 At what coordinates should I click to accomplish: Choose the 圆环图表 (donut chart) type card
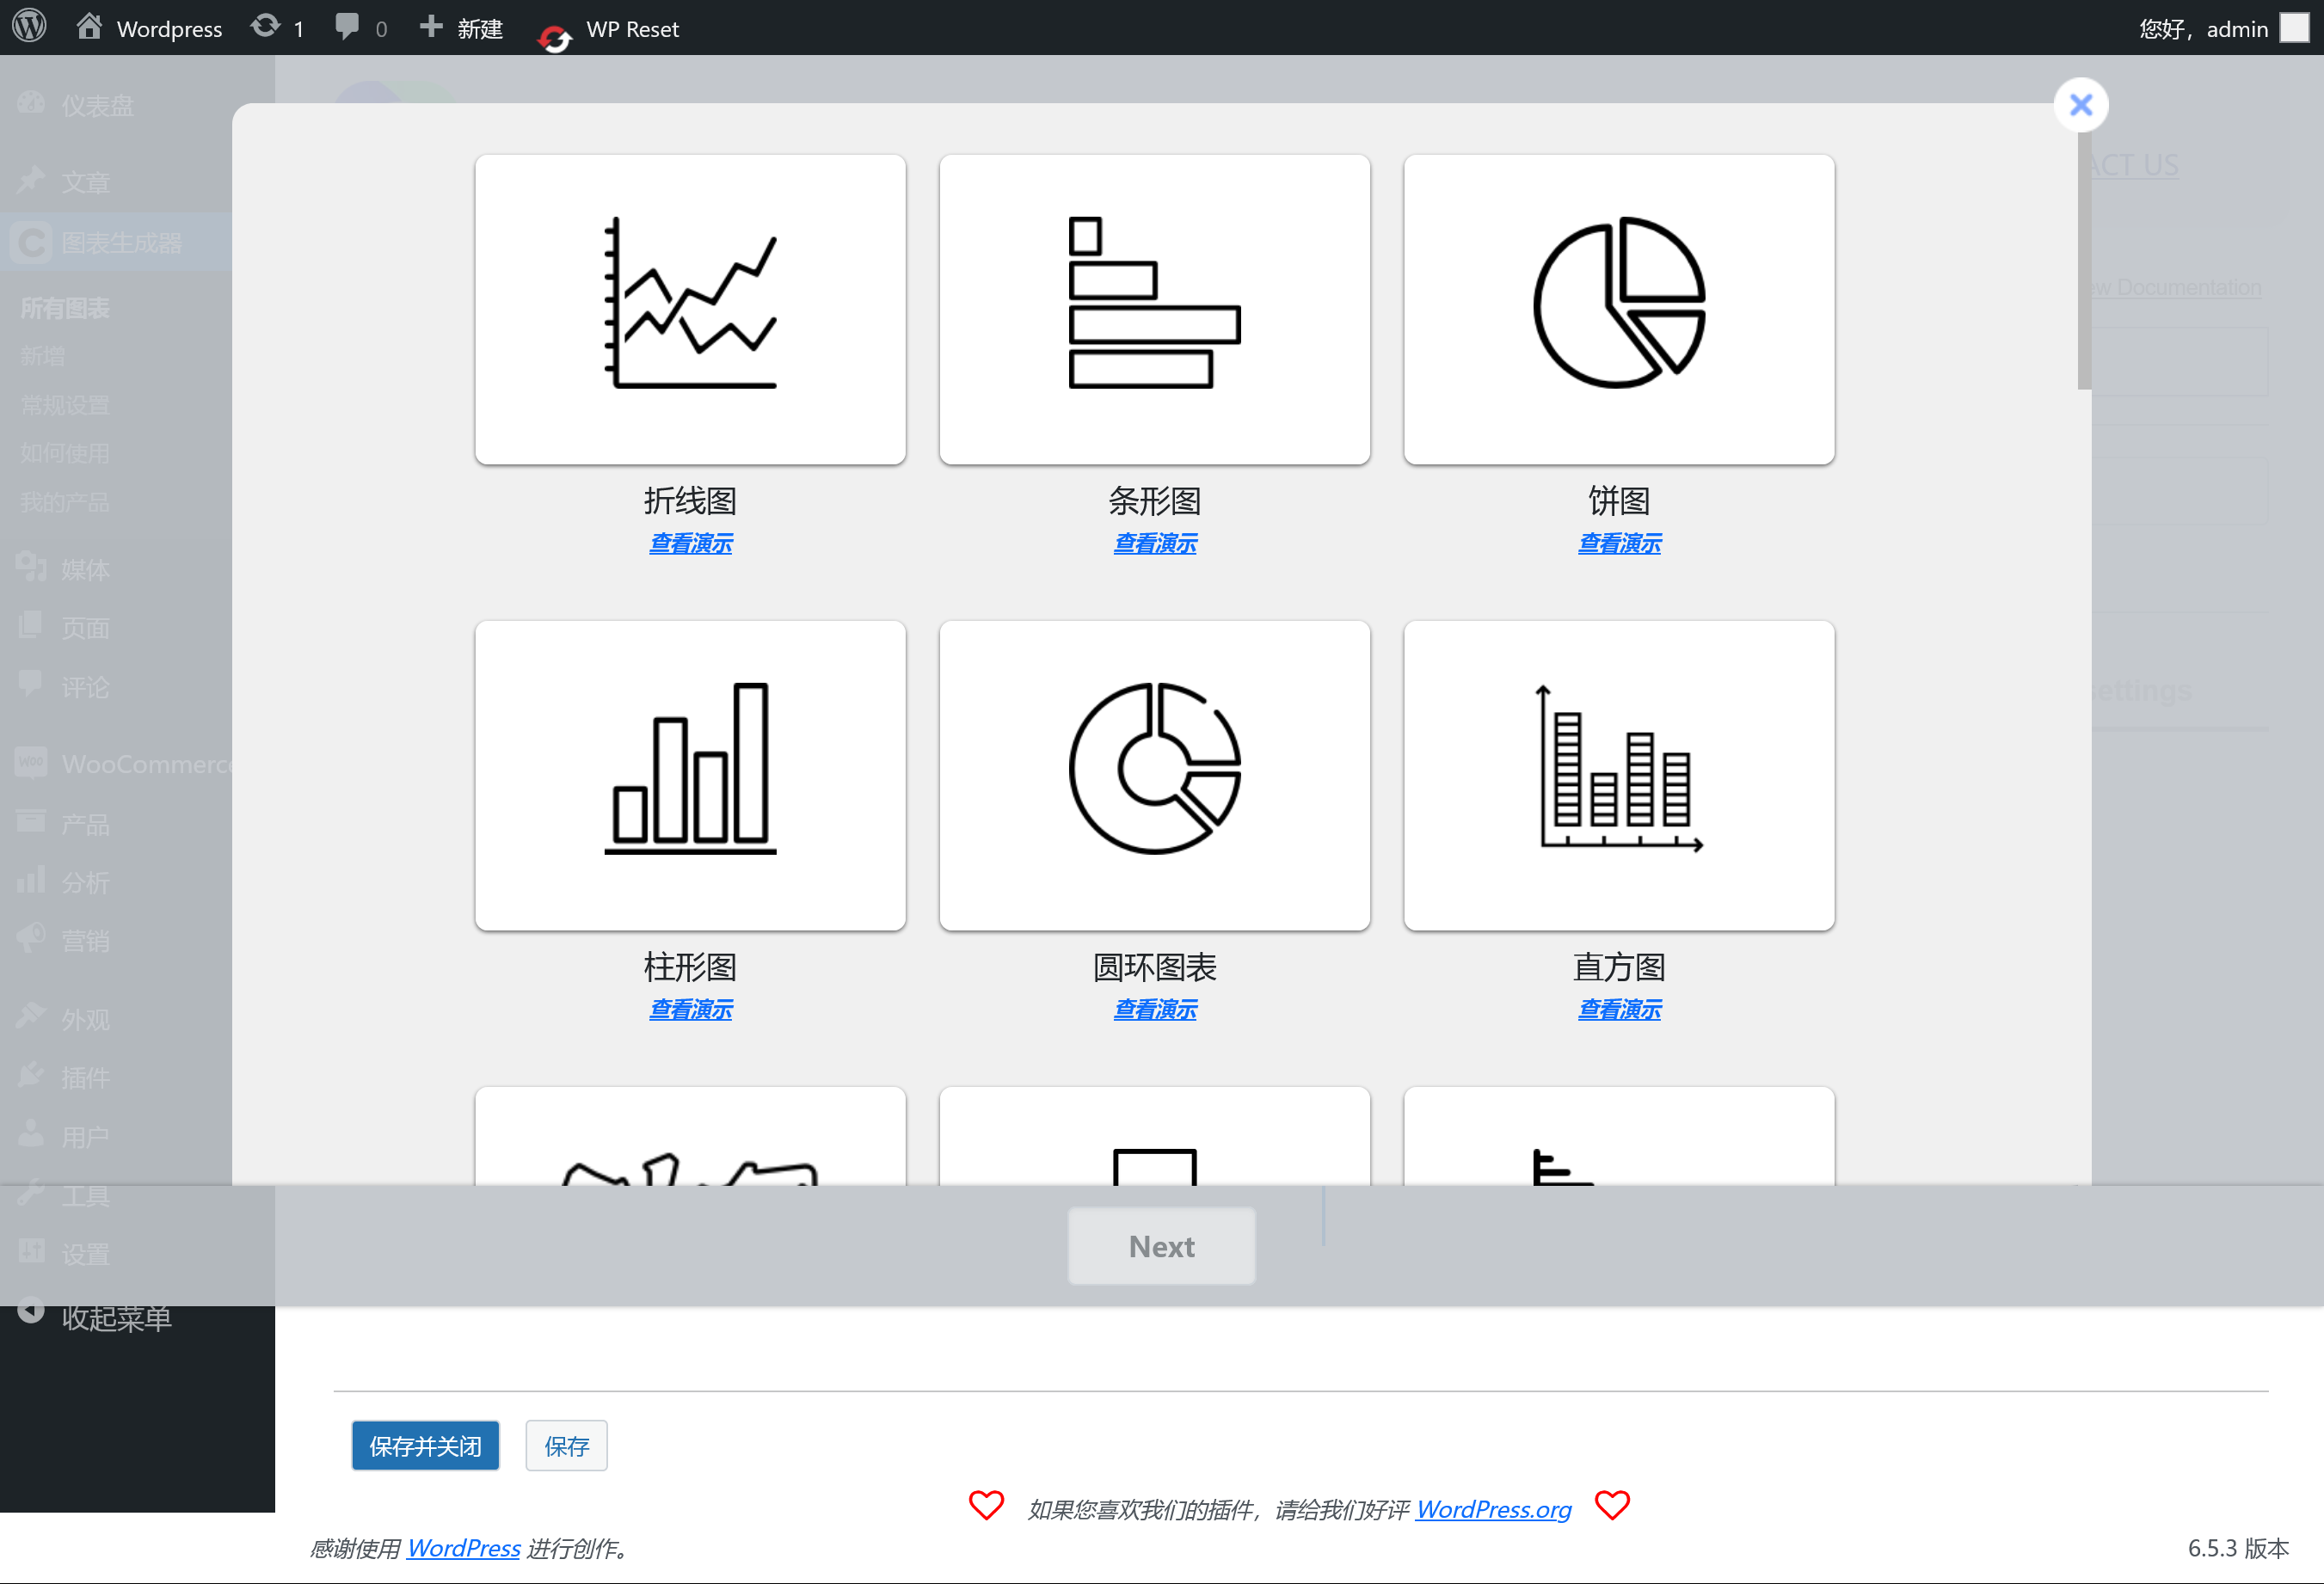(x=1154, y=775)
